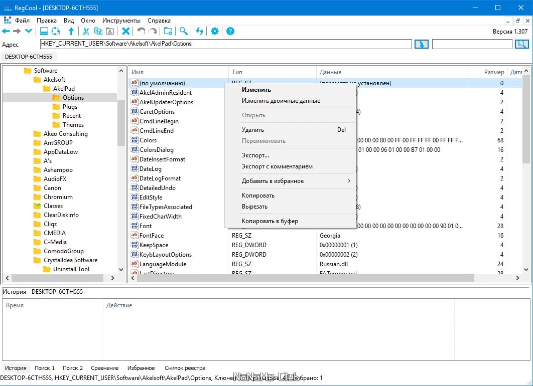
Task: Click the up arrow parent key icon
Action: point(71,32)
